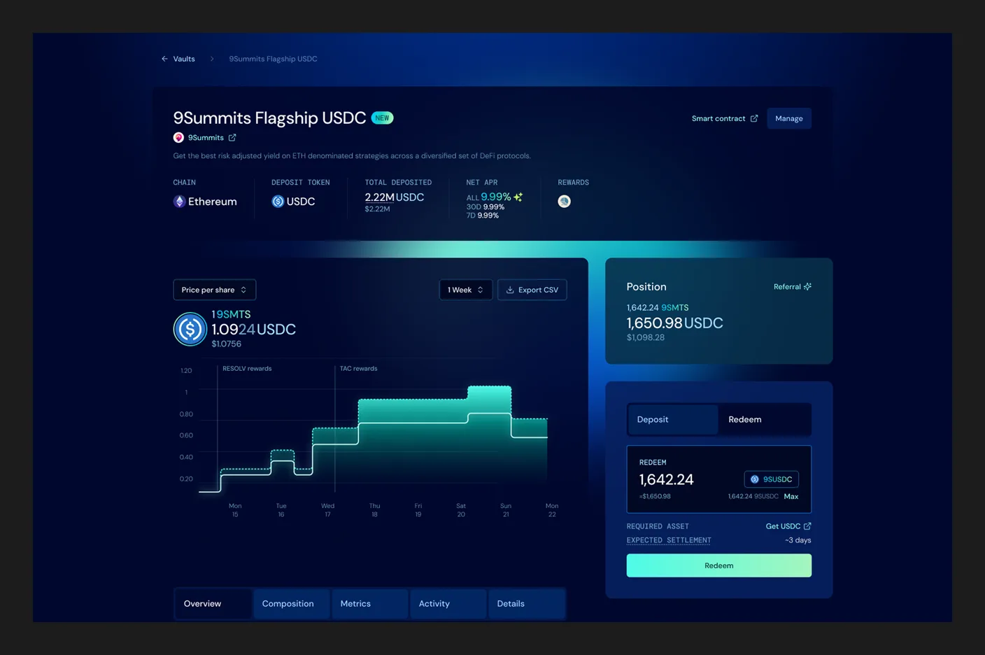Click the Referral link
This screenshot has height=655, width=985.
792,287
